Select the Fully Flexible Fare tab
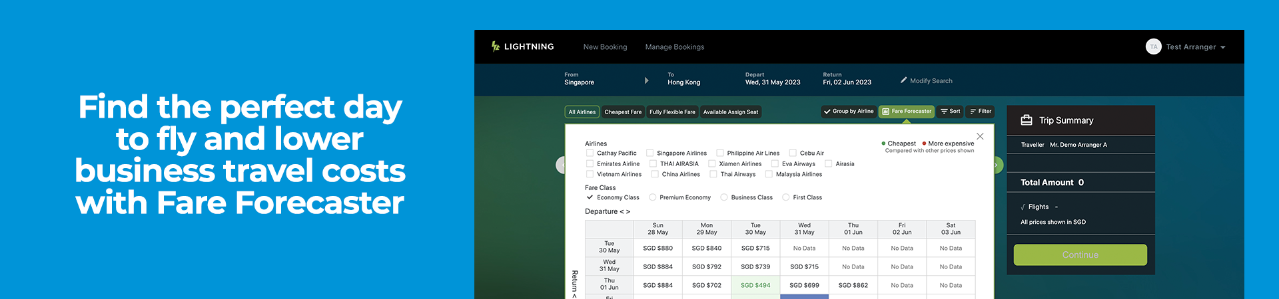This screenshot has height=299, width=1279. pos(672,112)
